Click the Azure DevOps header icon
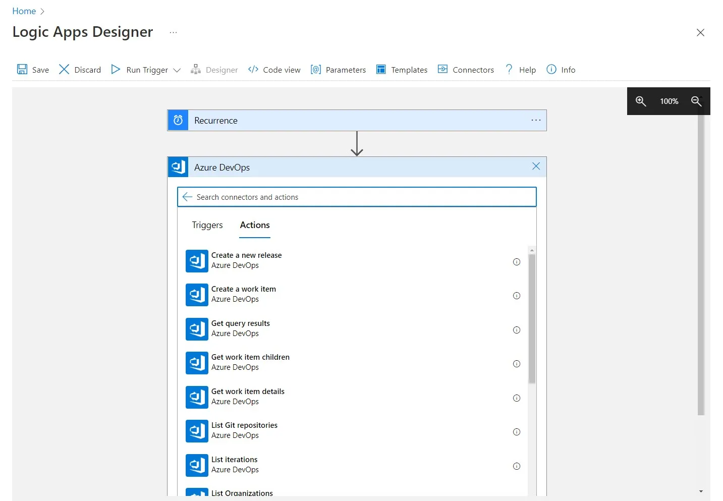Viewport: 723px width, 501px height. click(x=178, y=167)
